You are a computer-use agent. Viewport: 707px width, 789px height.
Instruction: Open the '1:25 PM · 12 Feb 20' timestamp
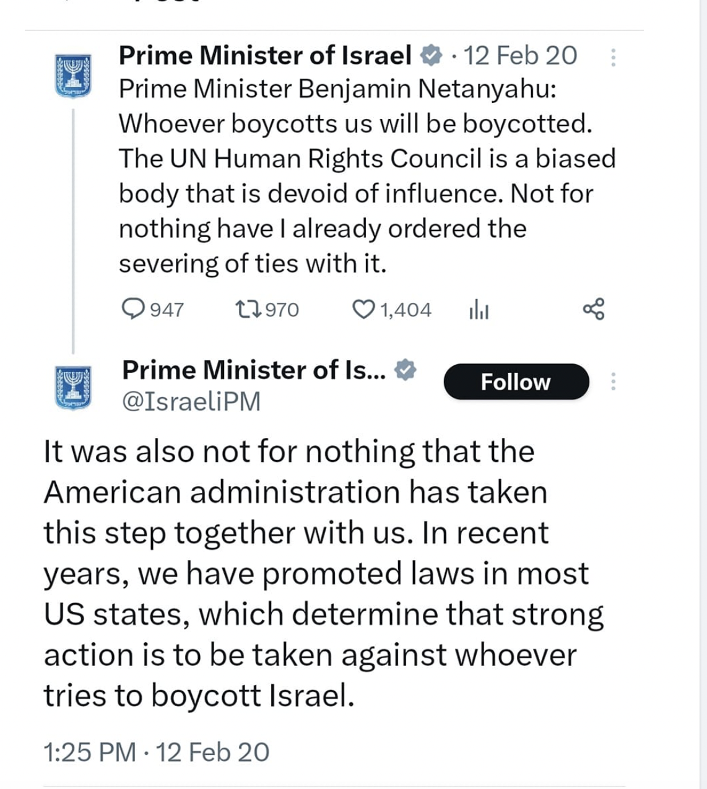click(157, 752)
